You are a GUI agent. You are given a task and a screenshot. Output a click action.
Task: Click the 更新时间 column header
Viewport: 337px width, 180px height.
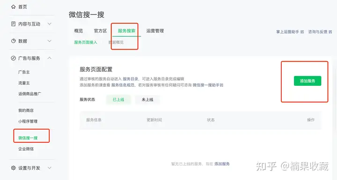154,120
